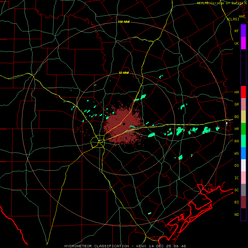Click the '50 NMI' range ring label
This screenshot has height=248, width=248.
click(124, 73)
